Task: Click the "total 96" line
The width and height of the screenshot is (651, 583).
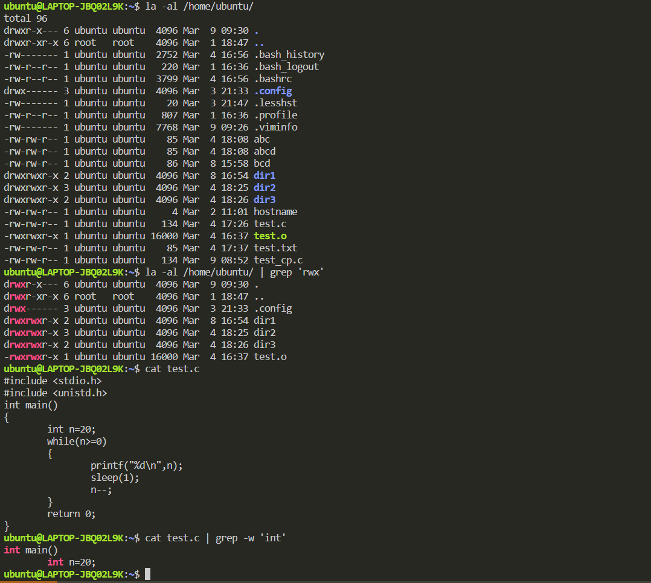Action: click(x=25, y=18)
